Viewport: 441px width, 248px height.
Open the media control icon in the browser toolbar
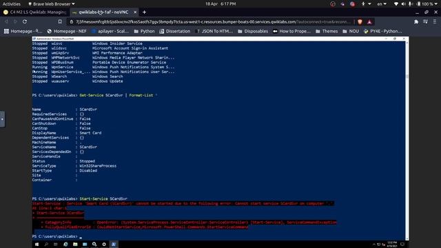pyautogui.click(x=425, y=21)
